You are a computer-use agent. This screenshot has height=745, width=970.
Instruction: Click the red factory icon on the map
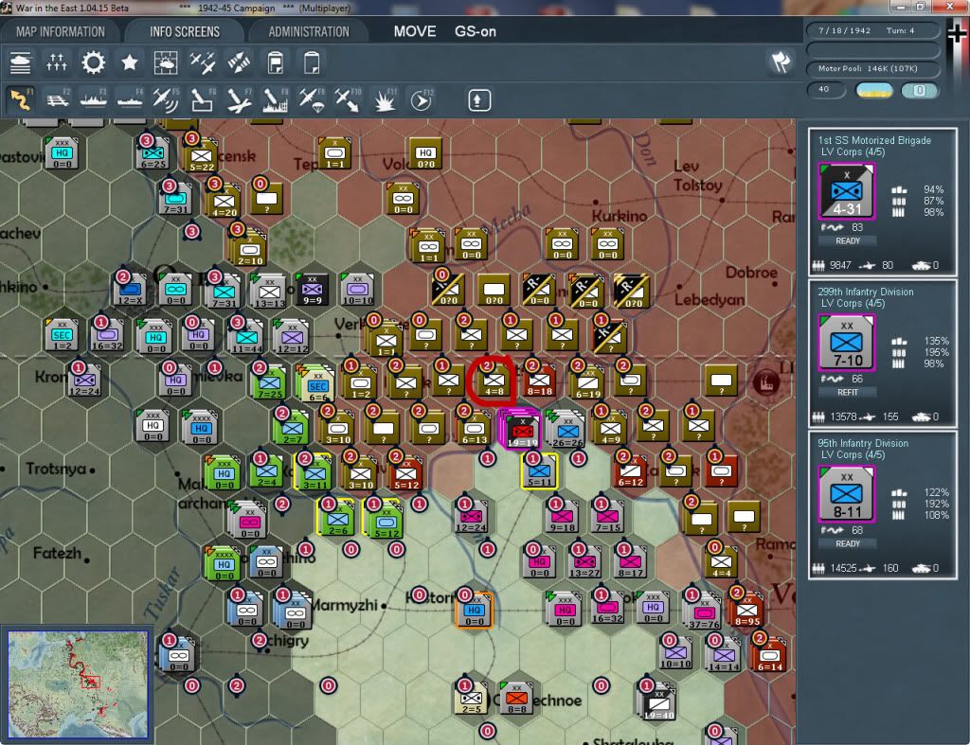(765, 382)
